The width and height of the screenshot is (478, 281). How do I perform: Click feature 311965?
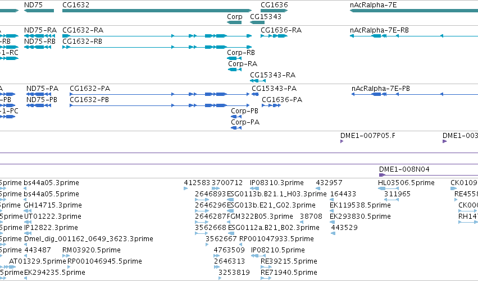pos(391,200)
